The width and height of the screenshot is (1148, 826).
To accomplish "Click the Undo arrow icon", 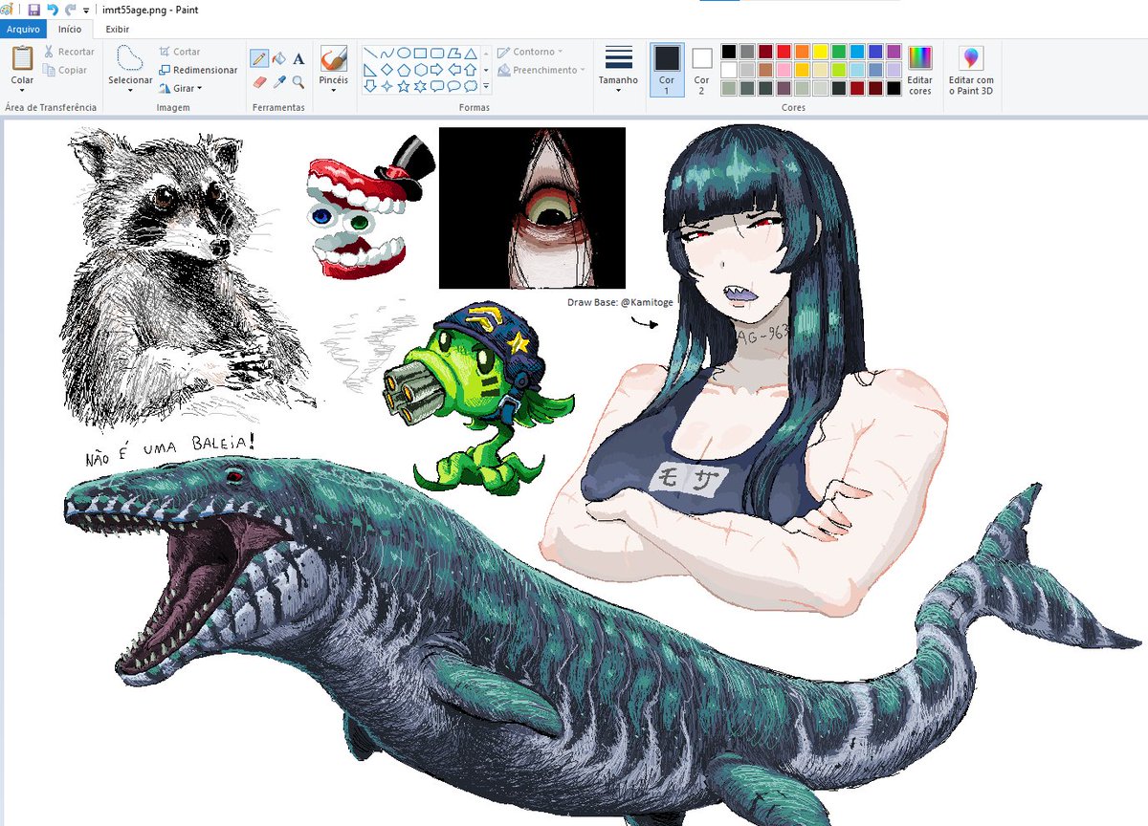I will tap(54, 9).
